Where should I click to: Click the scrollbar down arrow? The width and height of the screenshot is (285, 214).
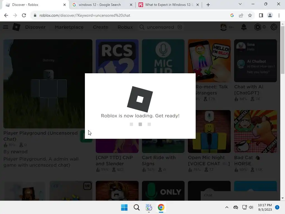[x=282, y=198]
